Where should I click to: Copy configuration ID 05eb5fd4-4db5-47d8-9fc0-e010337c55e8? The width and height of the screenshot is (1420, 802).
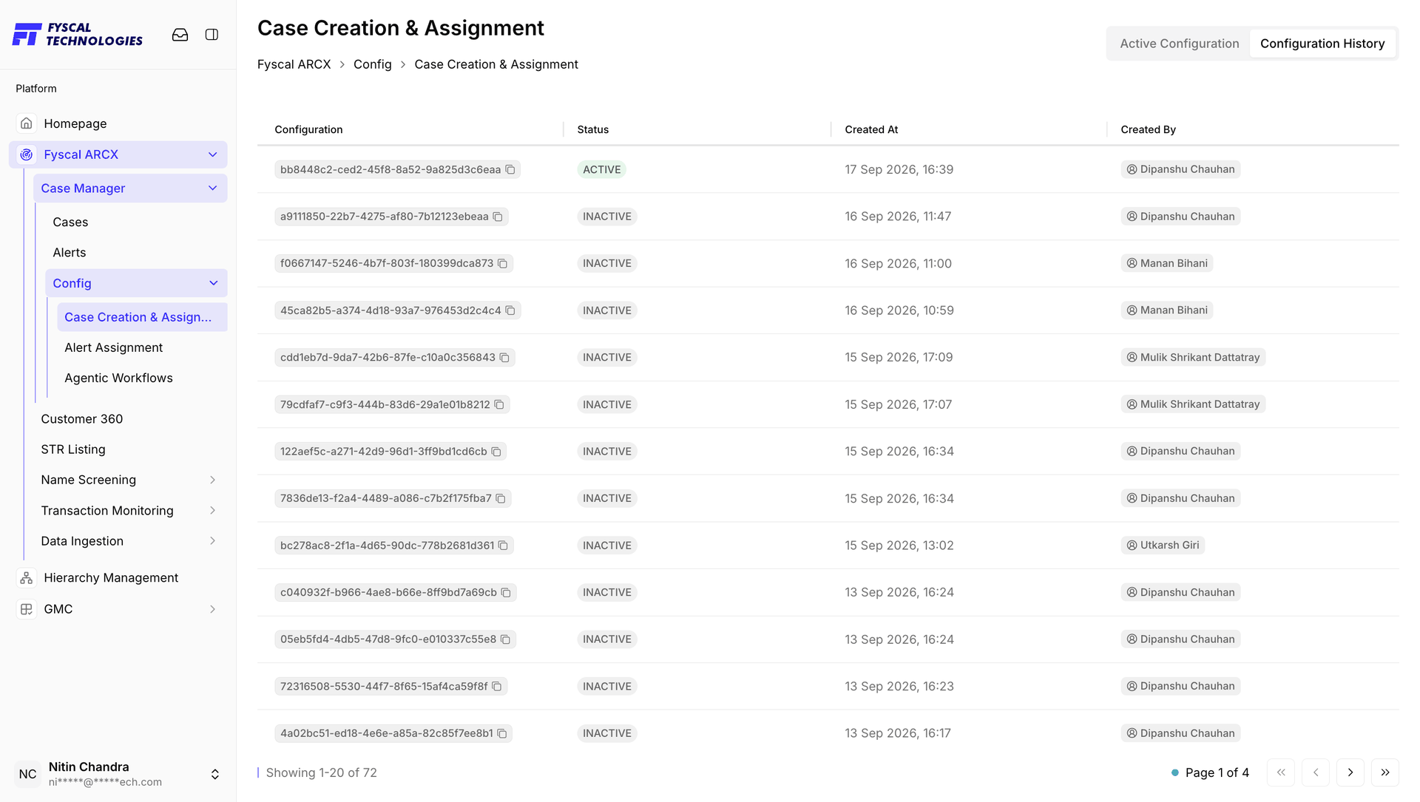[x=505, y=639]
